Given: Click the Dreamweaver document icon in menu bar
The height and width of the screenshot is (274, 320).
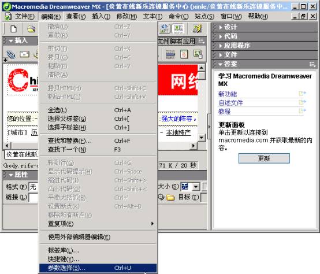Looking at the screenshot, I should [x=8, y=16].
